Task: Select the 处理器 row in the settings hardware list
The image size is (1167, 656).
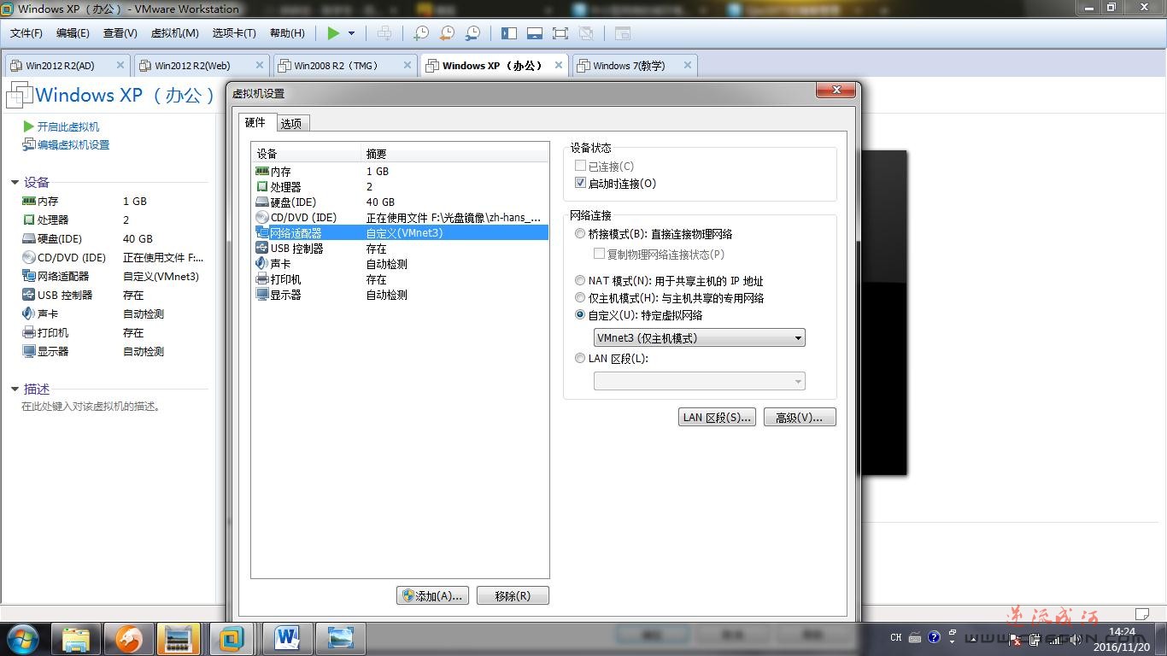Action: coord(400,187)
